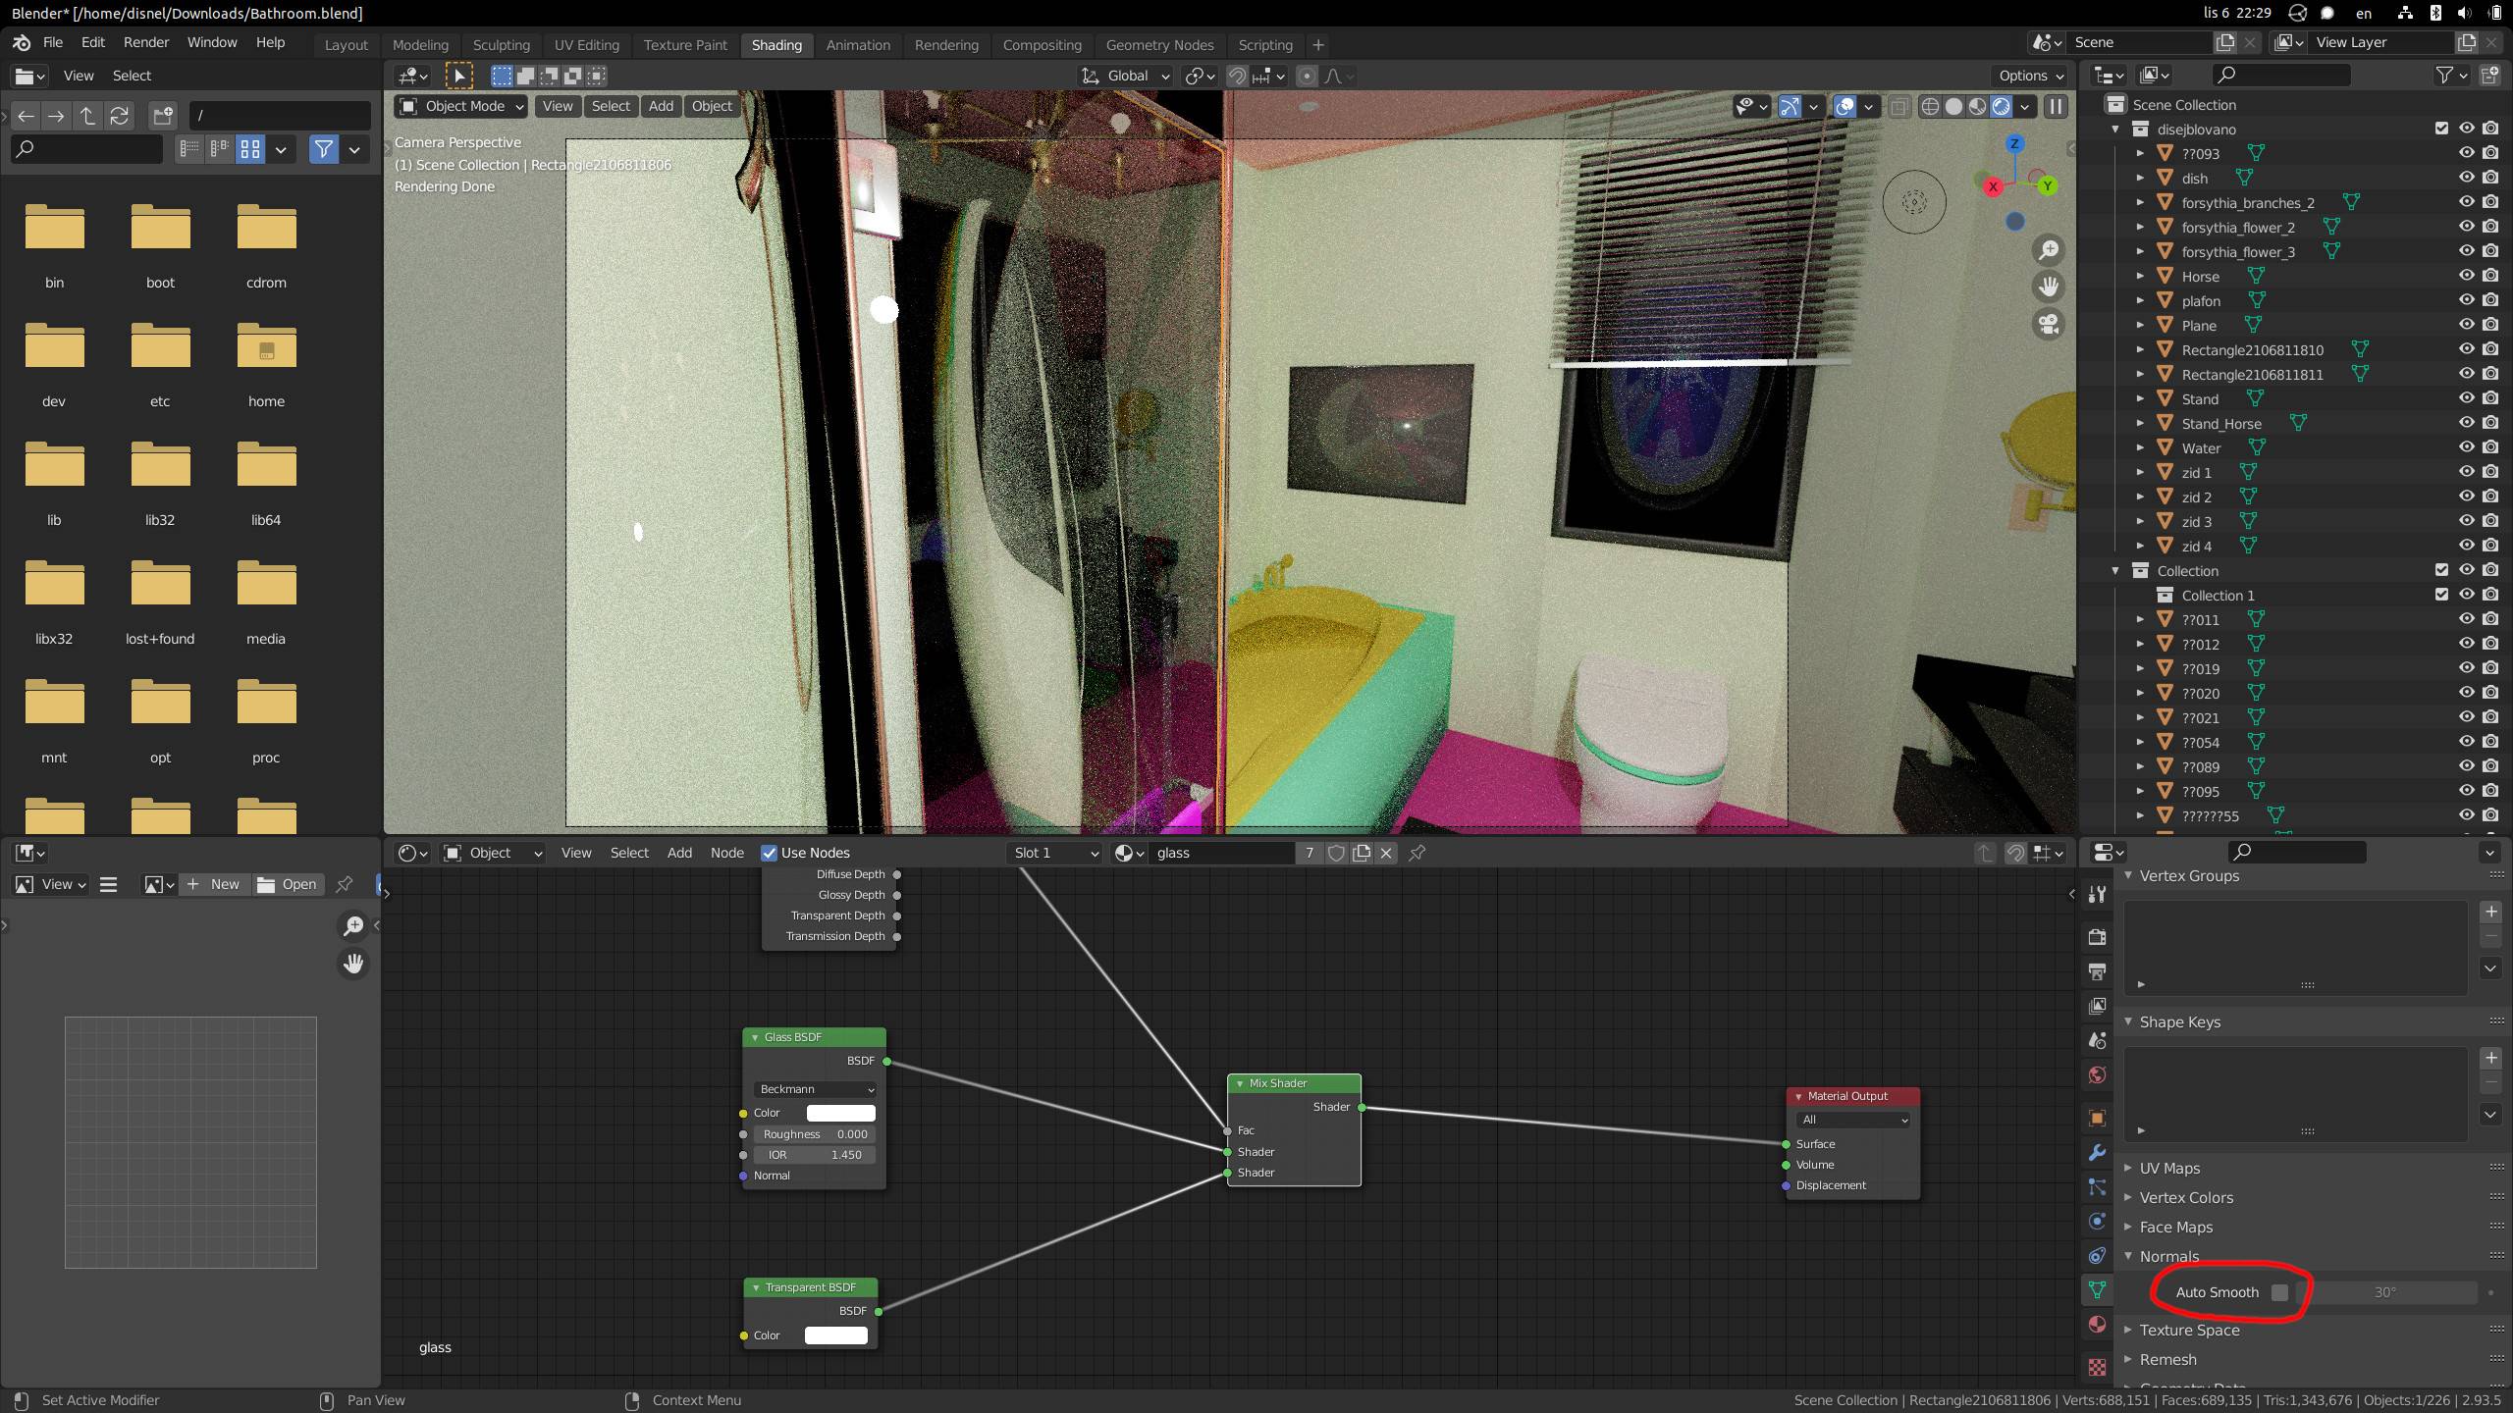Select the tweak tool arrow icon
Screen dimensions: 2513x1413
[x=458, y=76]
